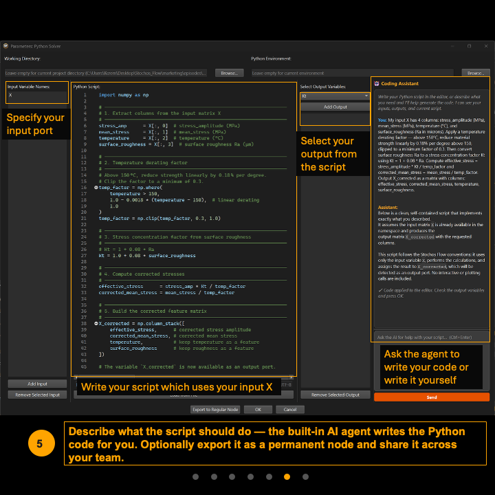Image resolution: width=495 pixels, height=495 pixels.
Task: Browse for the Python environment
Action: (x=474, y=73)
